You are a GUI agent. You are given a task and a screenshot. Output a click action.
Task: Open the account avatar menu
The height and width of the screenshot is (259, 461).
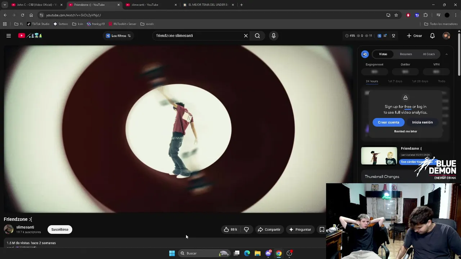446,36
